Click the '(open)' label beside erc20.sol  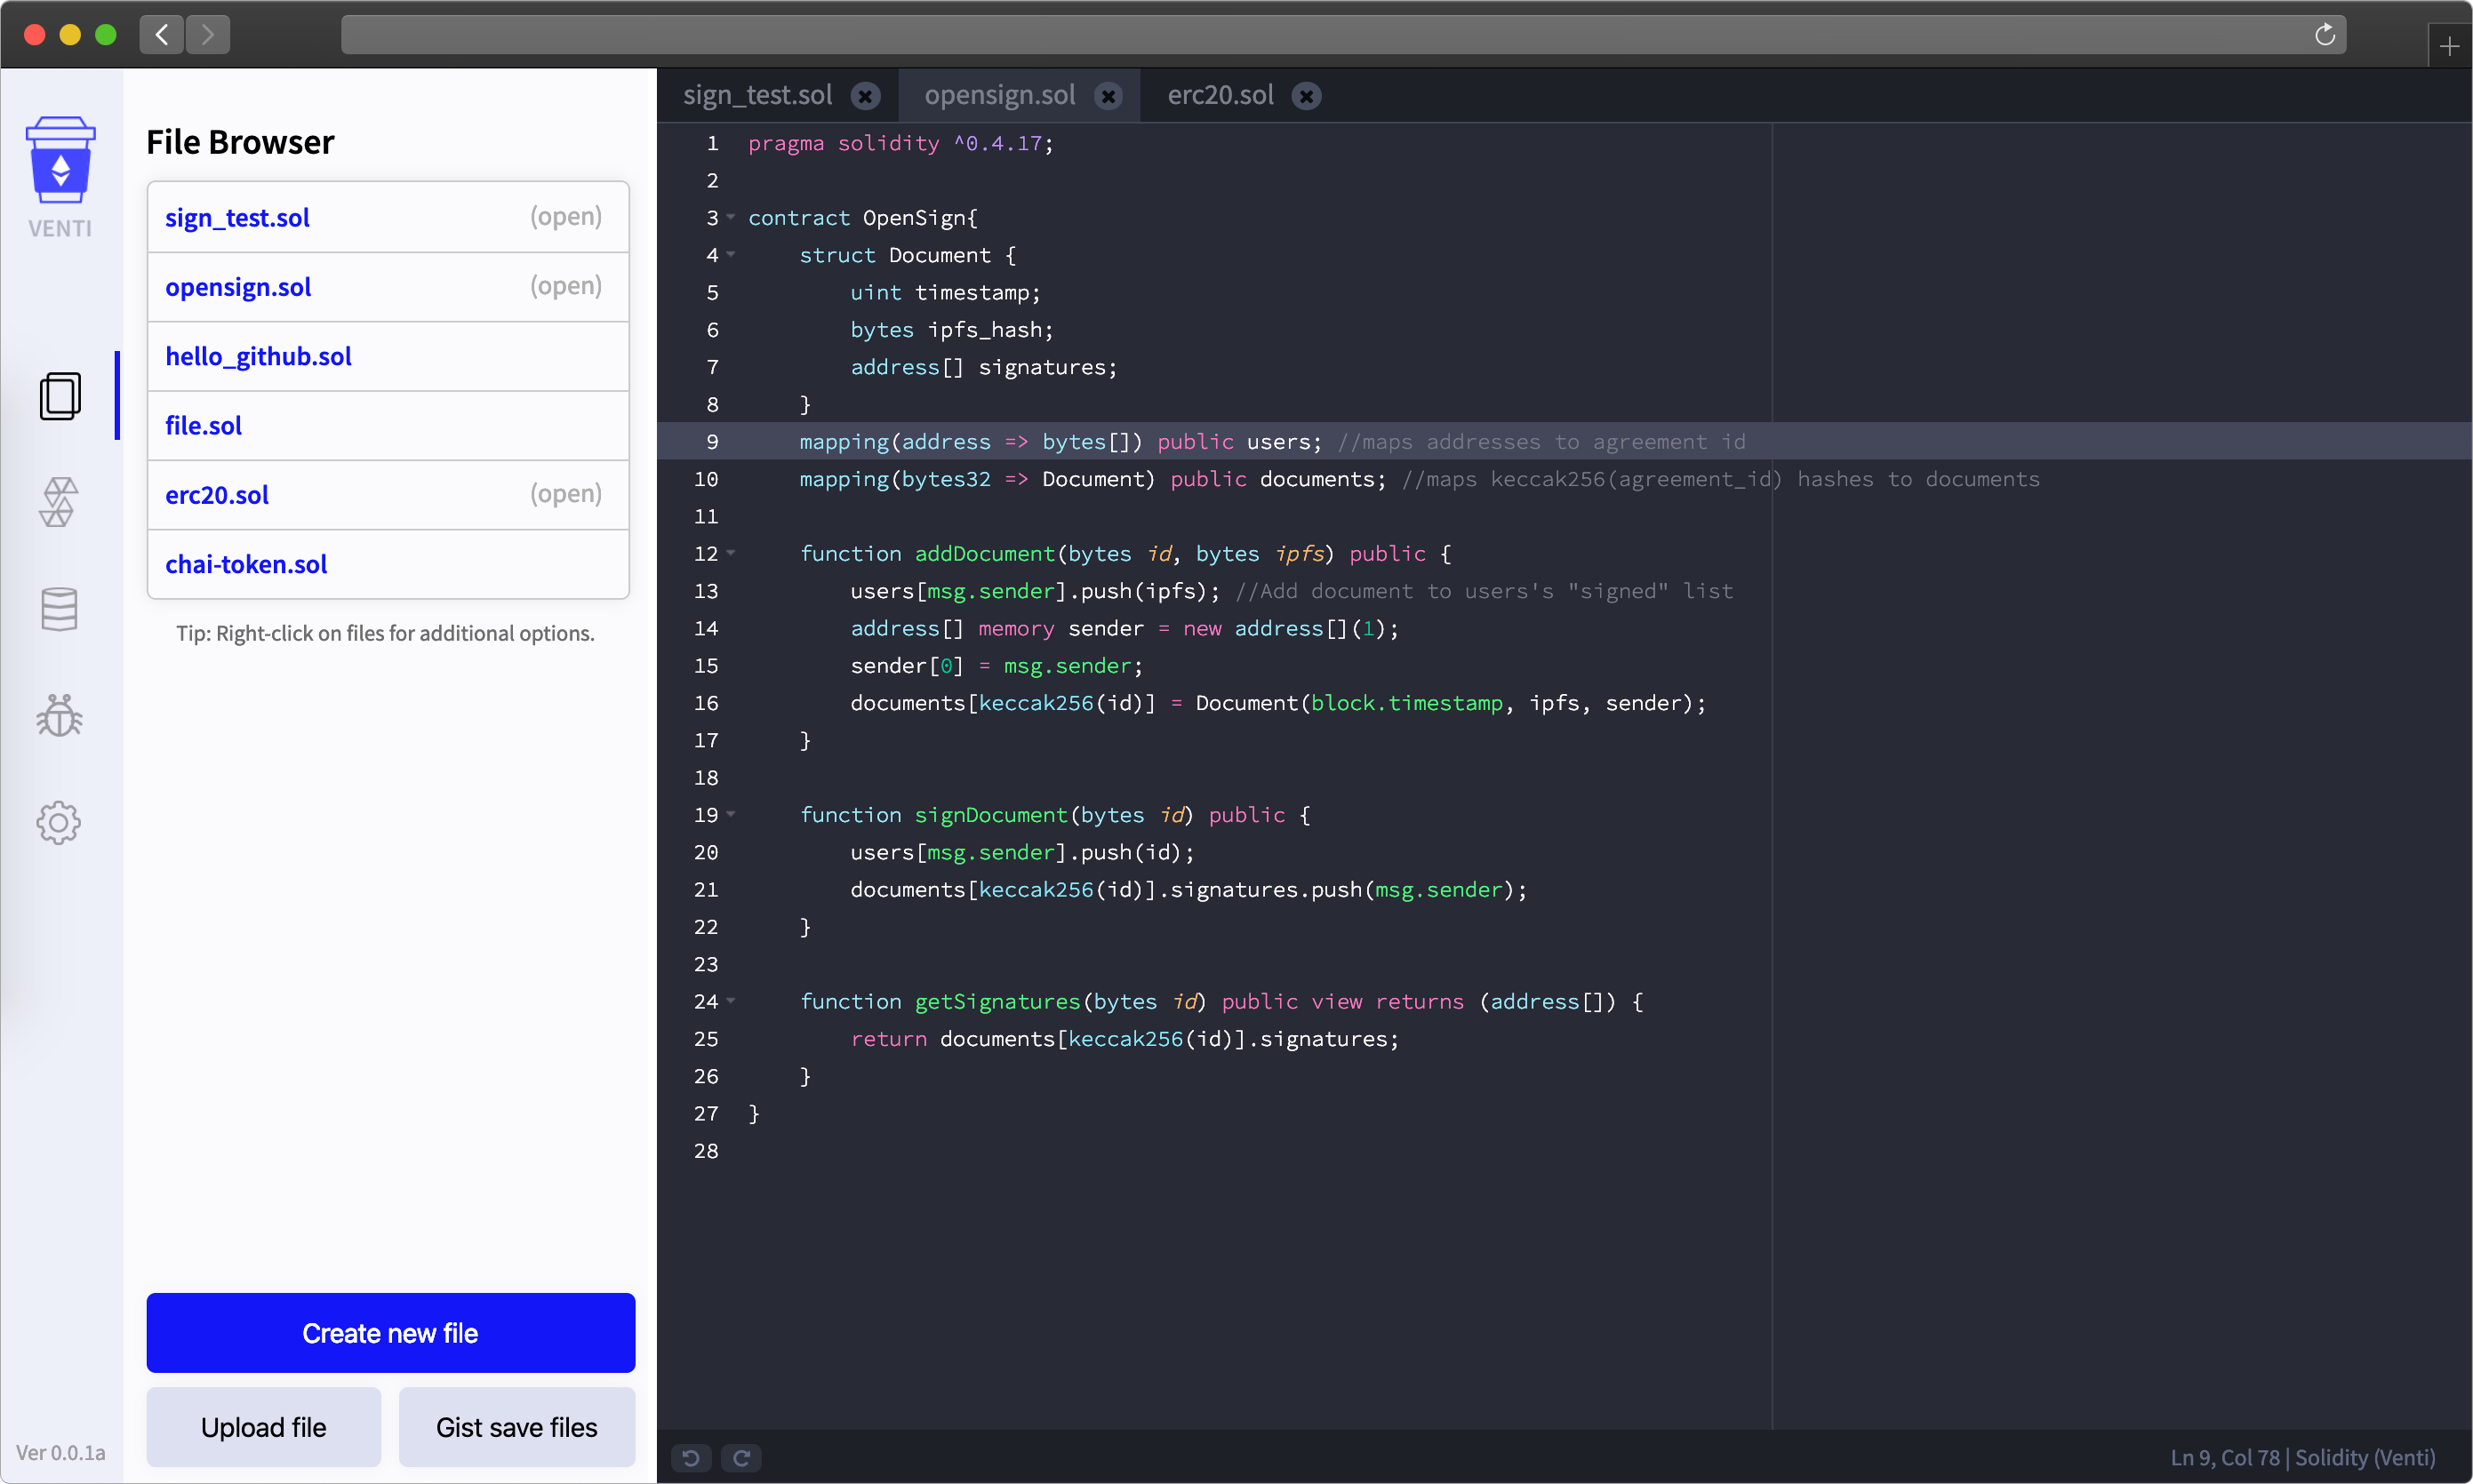click(566, 494)
